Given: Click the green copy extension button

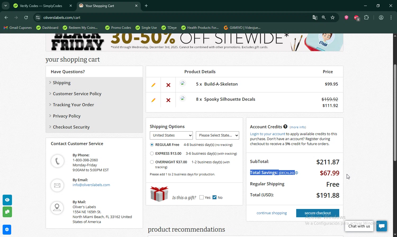Looking at the screenshot, I should (x=7, y=212).
